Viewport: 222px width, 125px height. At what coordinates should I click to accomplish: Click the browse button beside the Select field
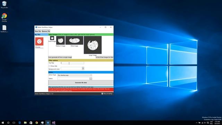91,79
